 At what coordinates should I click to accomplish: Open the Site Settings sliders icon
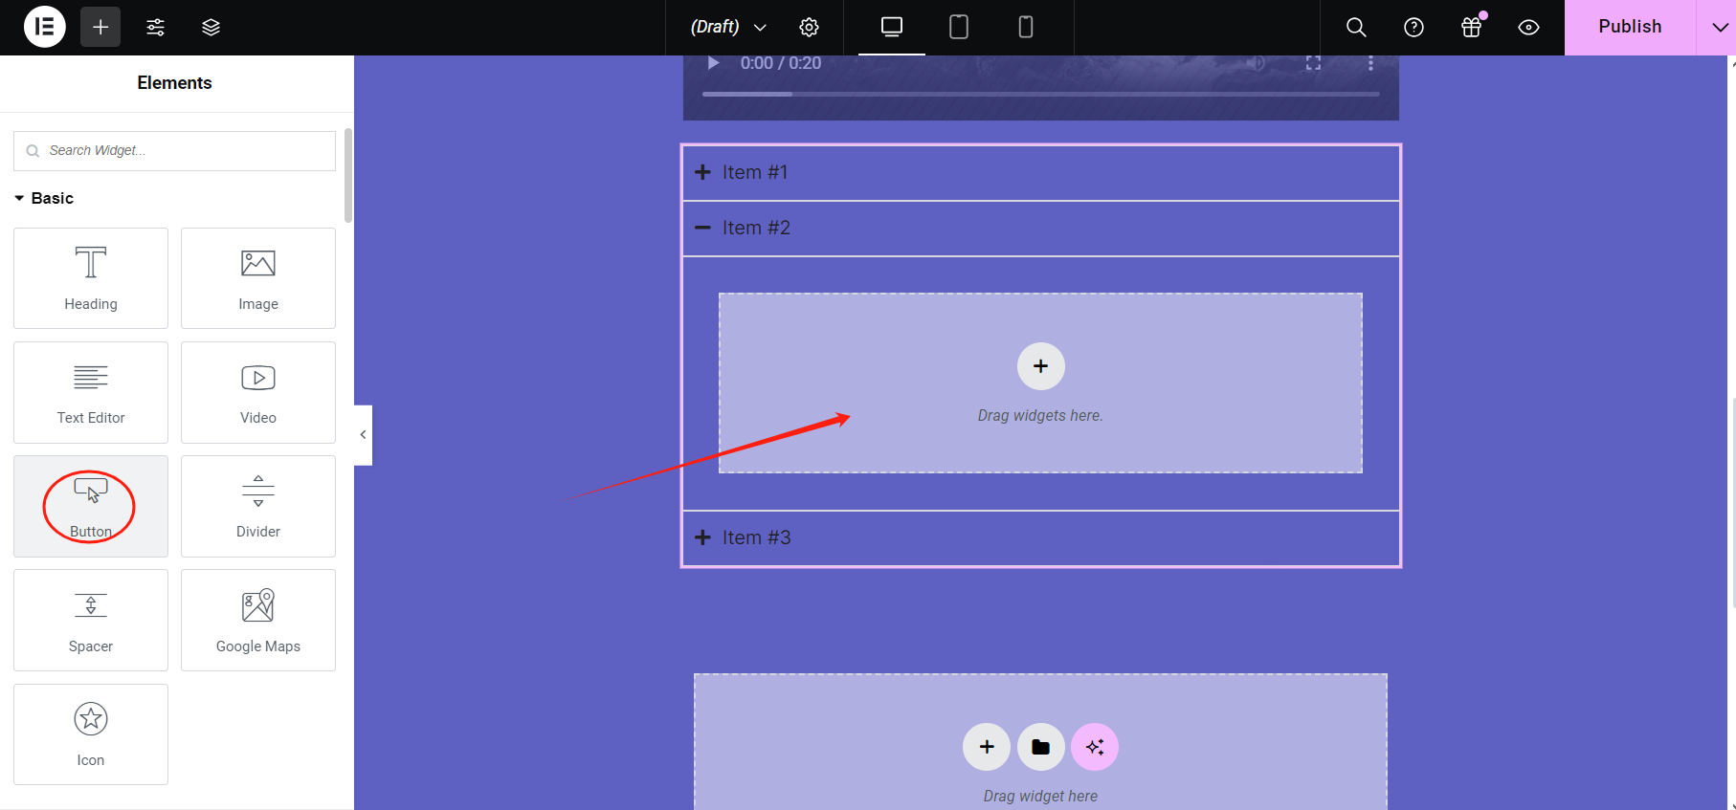click(155, 27)
